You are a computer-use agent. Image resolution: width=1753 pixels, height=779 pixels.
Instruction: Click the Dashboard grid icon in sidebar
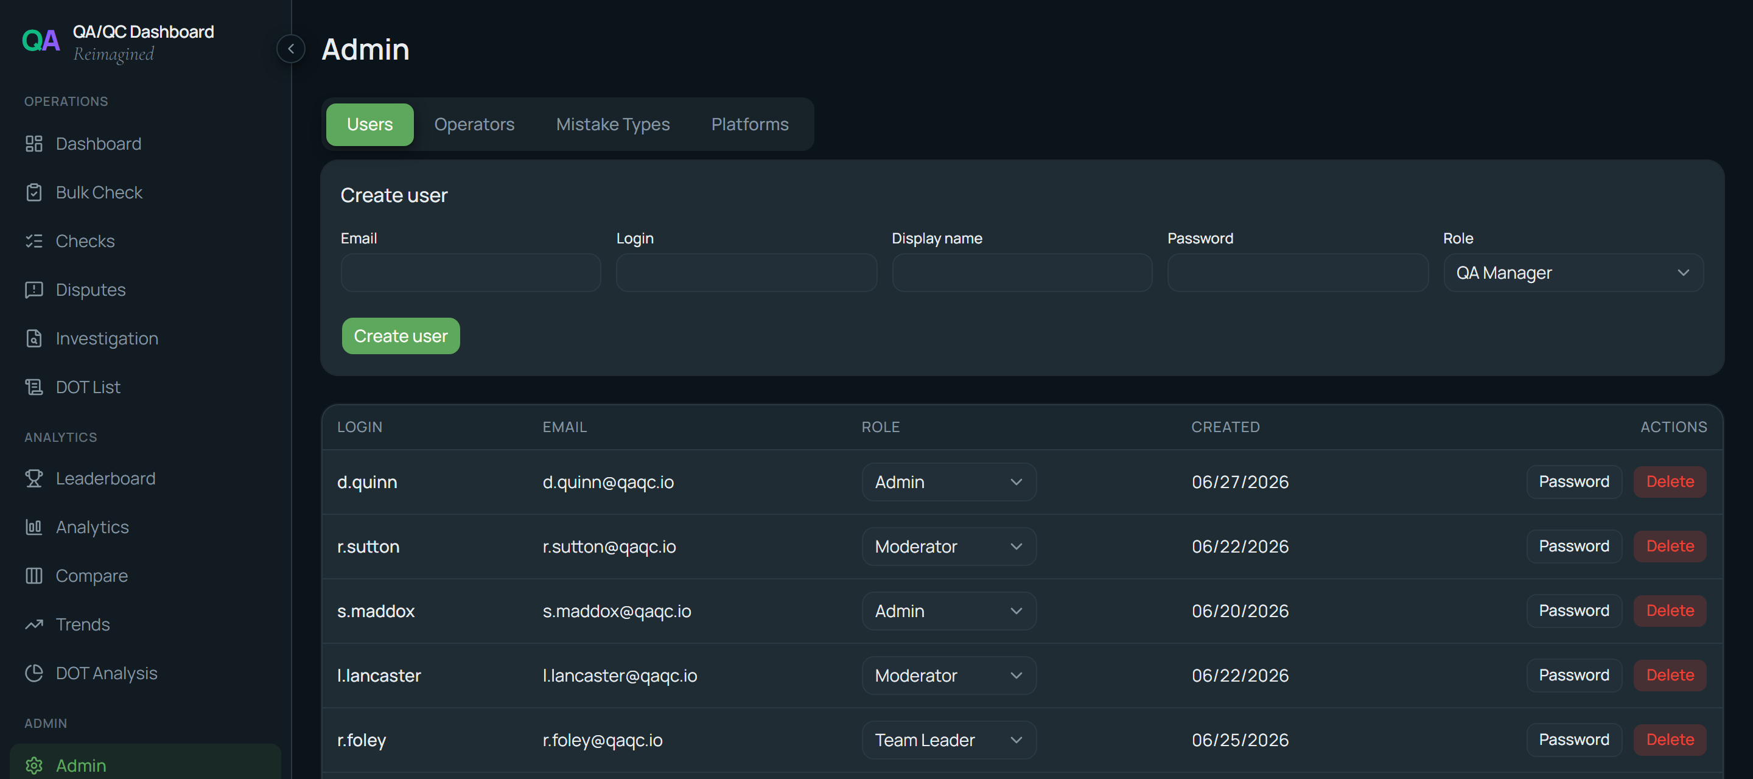coord(34,144)
